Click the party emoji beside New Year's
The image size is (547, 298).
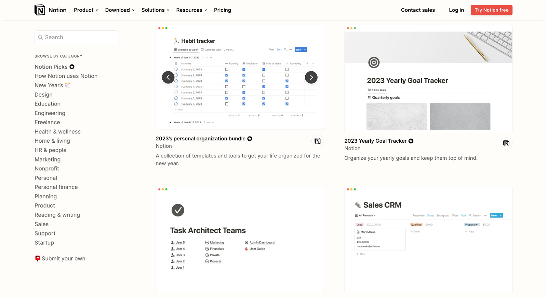click(x=67, y=85)
